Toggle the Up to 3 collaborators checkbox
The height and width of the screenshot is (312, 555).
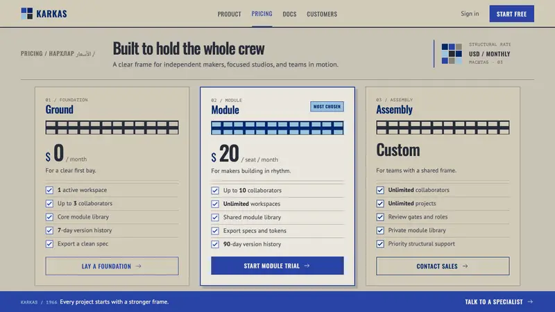pos(49,203)
